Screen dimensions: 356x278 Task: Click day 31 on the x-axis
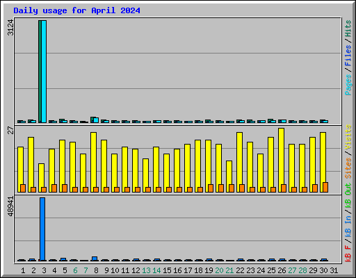point(334,270)
